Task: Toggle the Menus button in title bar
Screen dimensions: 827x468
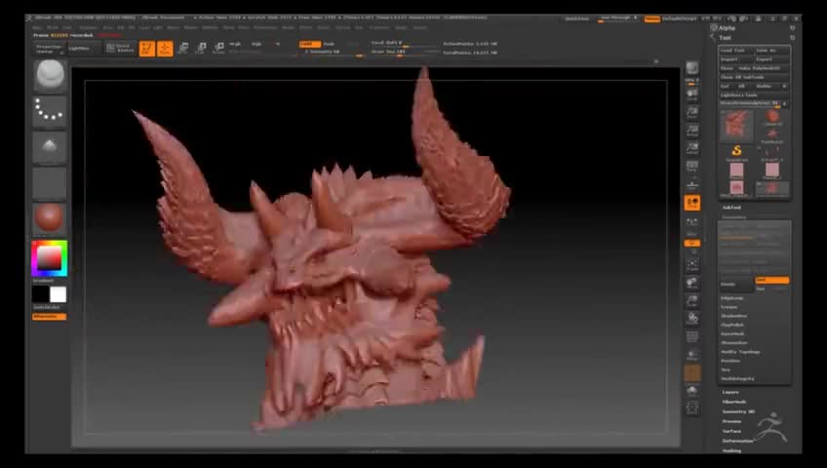Action: coord(652,19)
